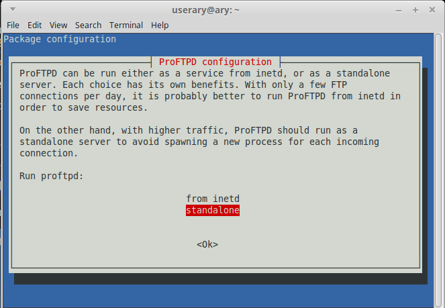This screenshot has width=445, height=308.
Task: Open the window menu triangle icon
Action: (13, 9)
